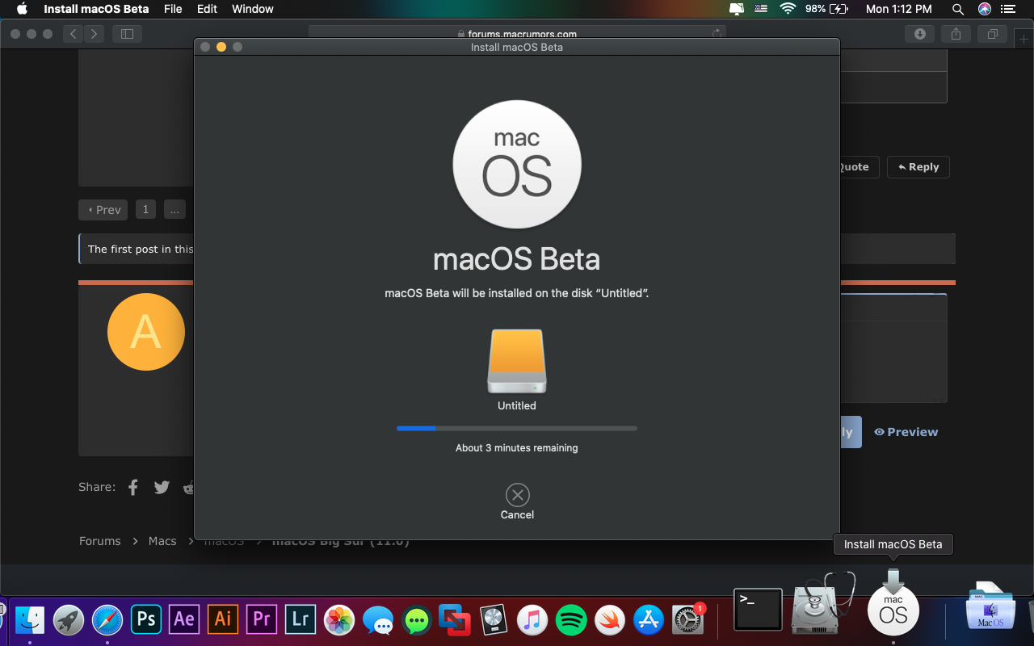Launch Photoshop from the Dock

point(146,619)
